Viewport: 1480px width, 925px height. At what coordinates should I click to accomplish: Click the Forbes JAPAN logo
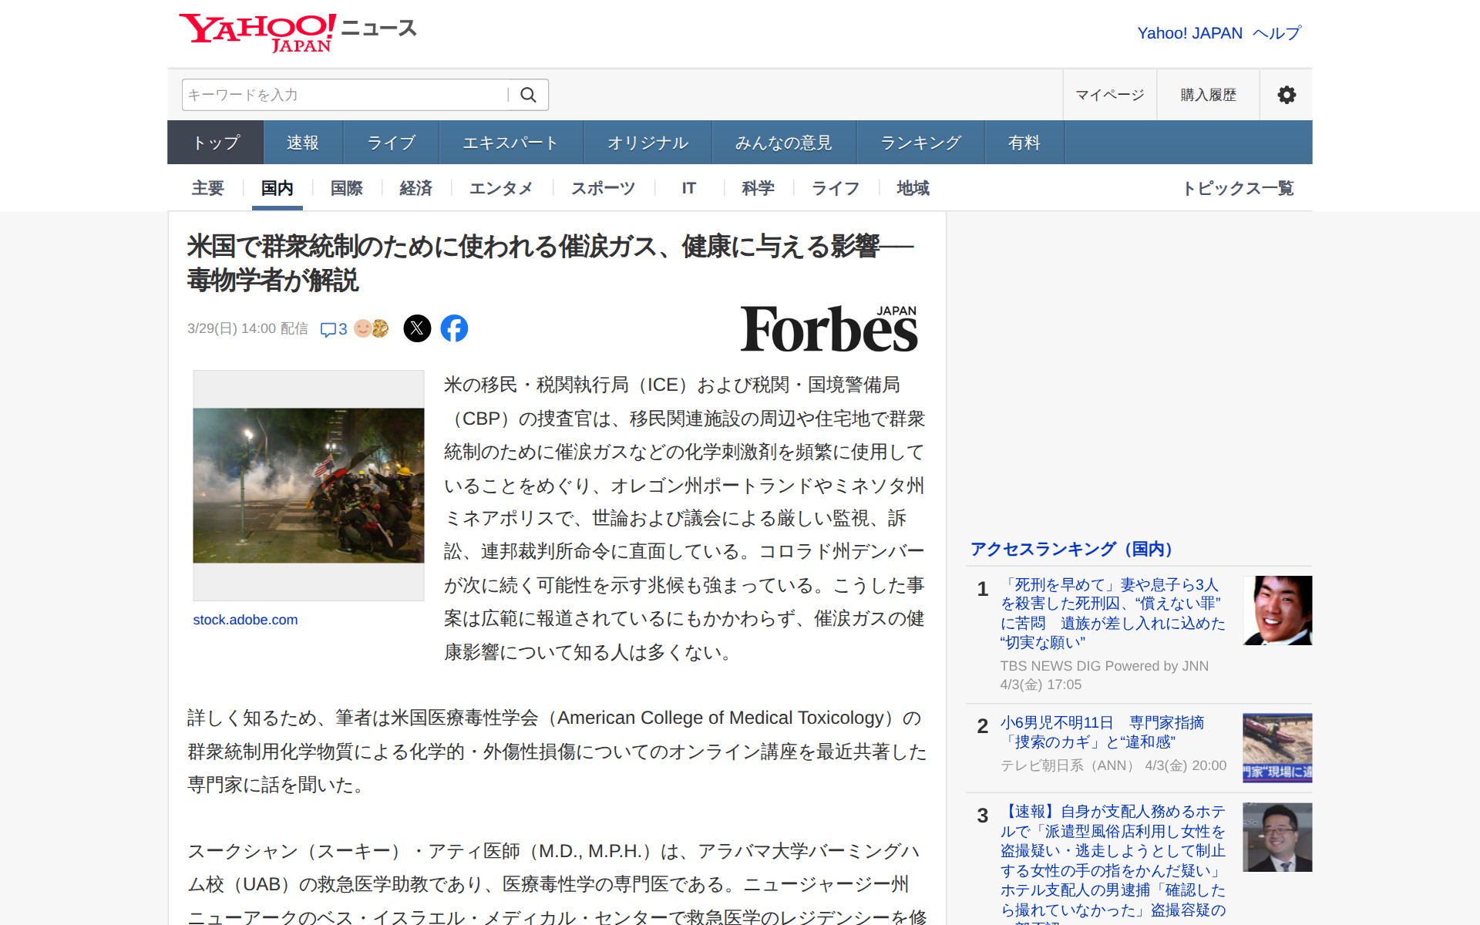[829, 329]
